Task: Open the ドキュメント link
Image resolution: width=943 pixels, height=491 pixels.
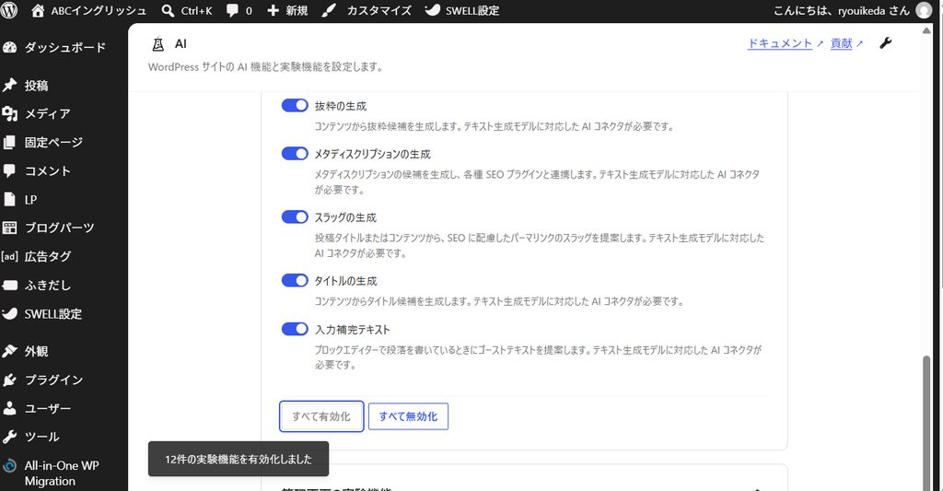Action: 779,43
